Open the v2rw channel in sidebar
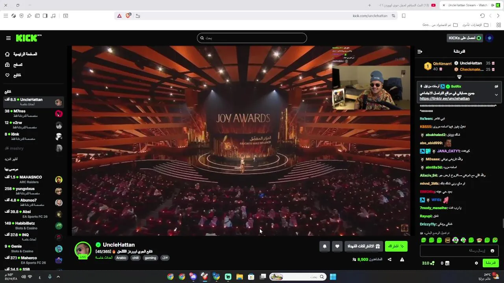This screenshot has height=283, width=504. [x=33, y=125]
